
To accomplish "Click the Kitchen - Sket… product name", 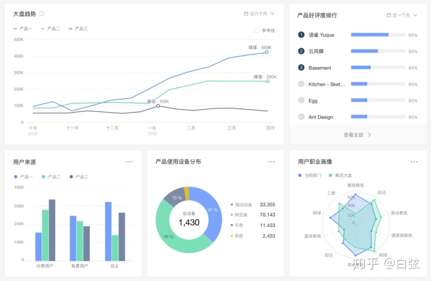I will [327, 84].
